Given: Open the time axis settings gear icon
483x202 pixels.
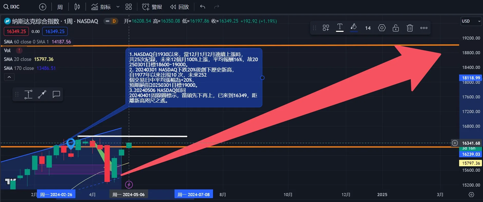Looking at the screenshot, I should tap(471, 195).
